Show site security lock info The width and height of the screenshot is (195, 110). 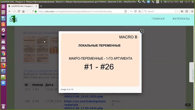pyautogui.click(x=36, y=11)
